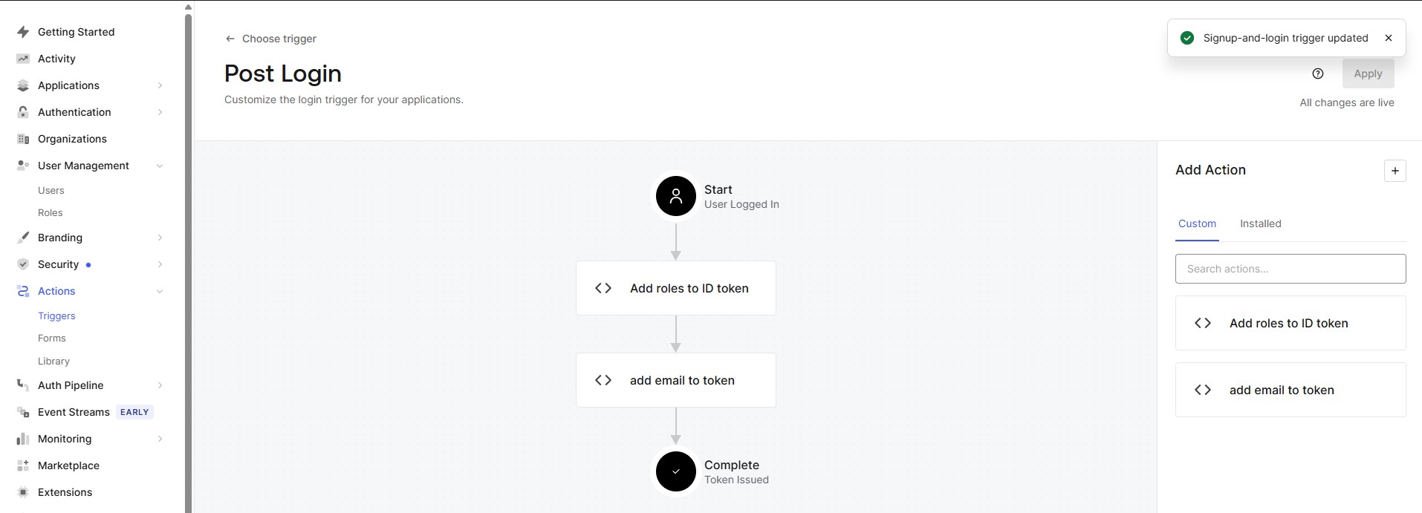The width and height of the screenshot is (1422, 513).
Task: Collapse the Actions sidebar section
Action: (x=160, y=291)
